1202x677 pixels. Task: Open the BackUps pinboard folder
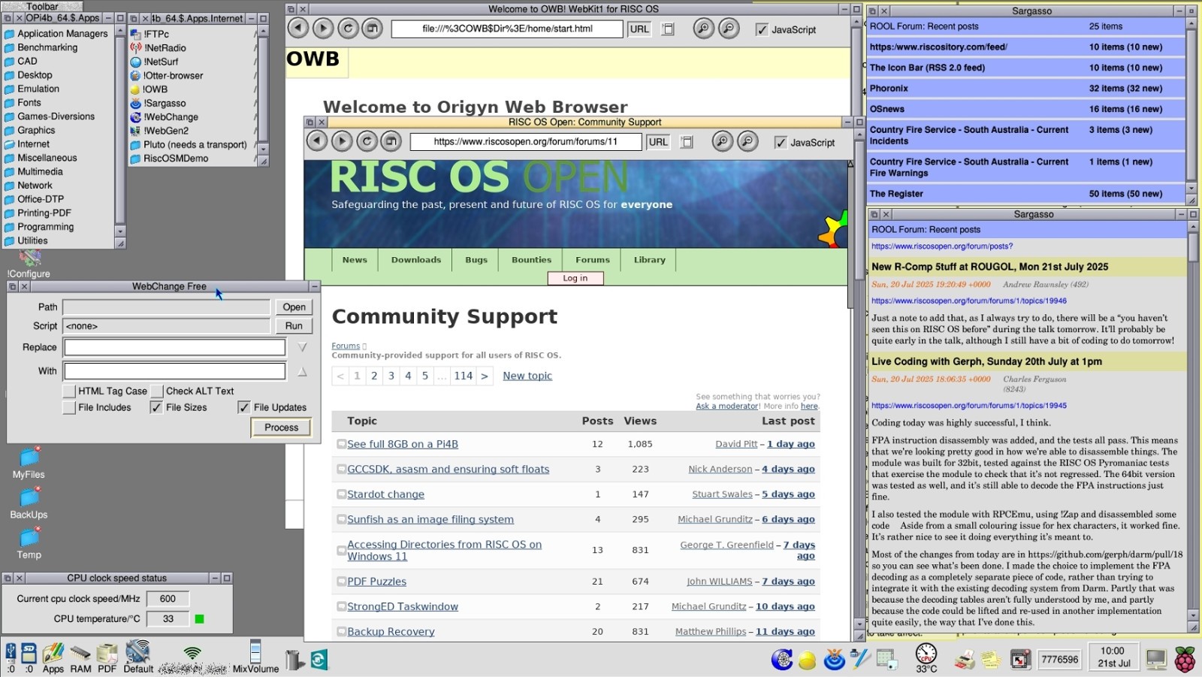pyautogui.click(x=29, y=503)
